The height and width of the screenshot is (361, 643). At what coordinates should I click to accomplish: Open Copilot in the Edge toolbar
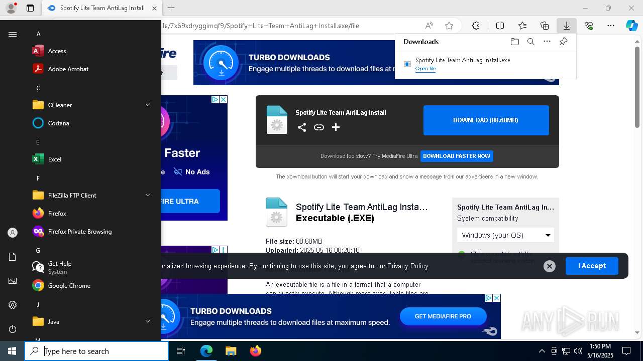pos(631,26)
